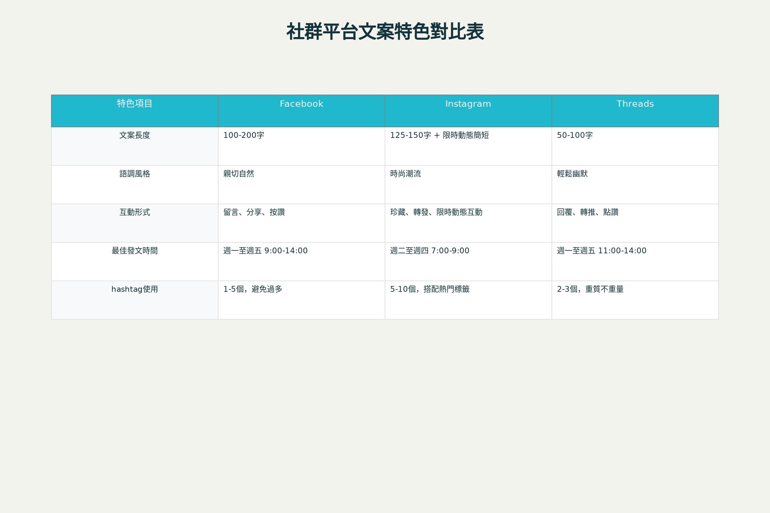
Task: Click the 5-10個，搭配熱門標籤 cell
Action: point(430,289)
